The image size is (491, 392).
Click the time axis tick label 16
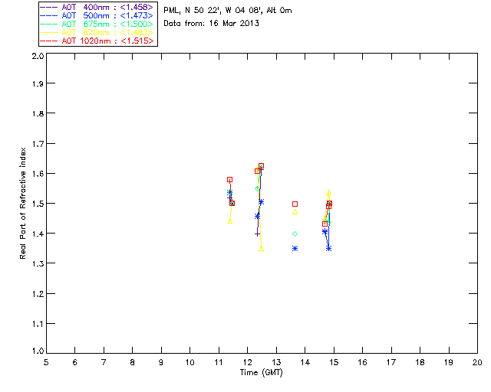pos(362,362)
